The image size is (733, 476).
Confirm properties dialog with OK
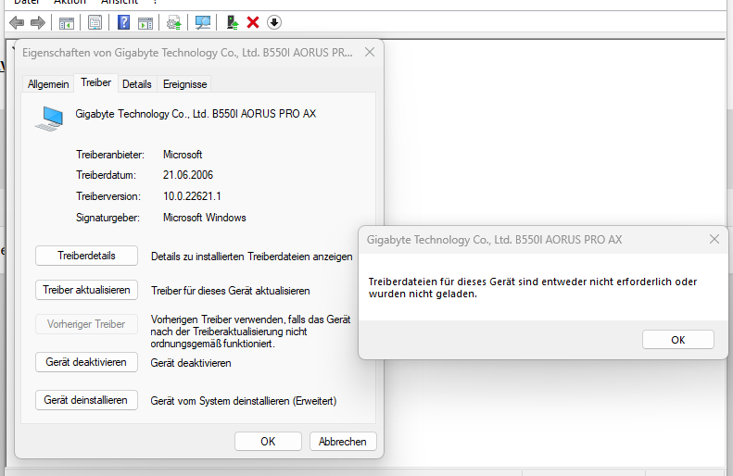point(268,442)
